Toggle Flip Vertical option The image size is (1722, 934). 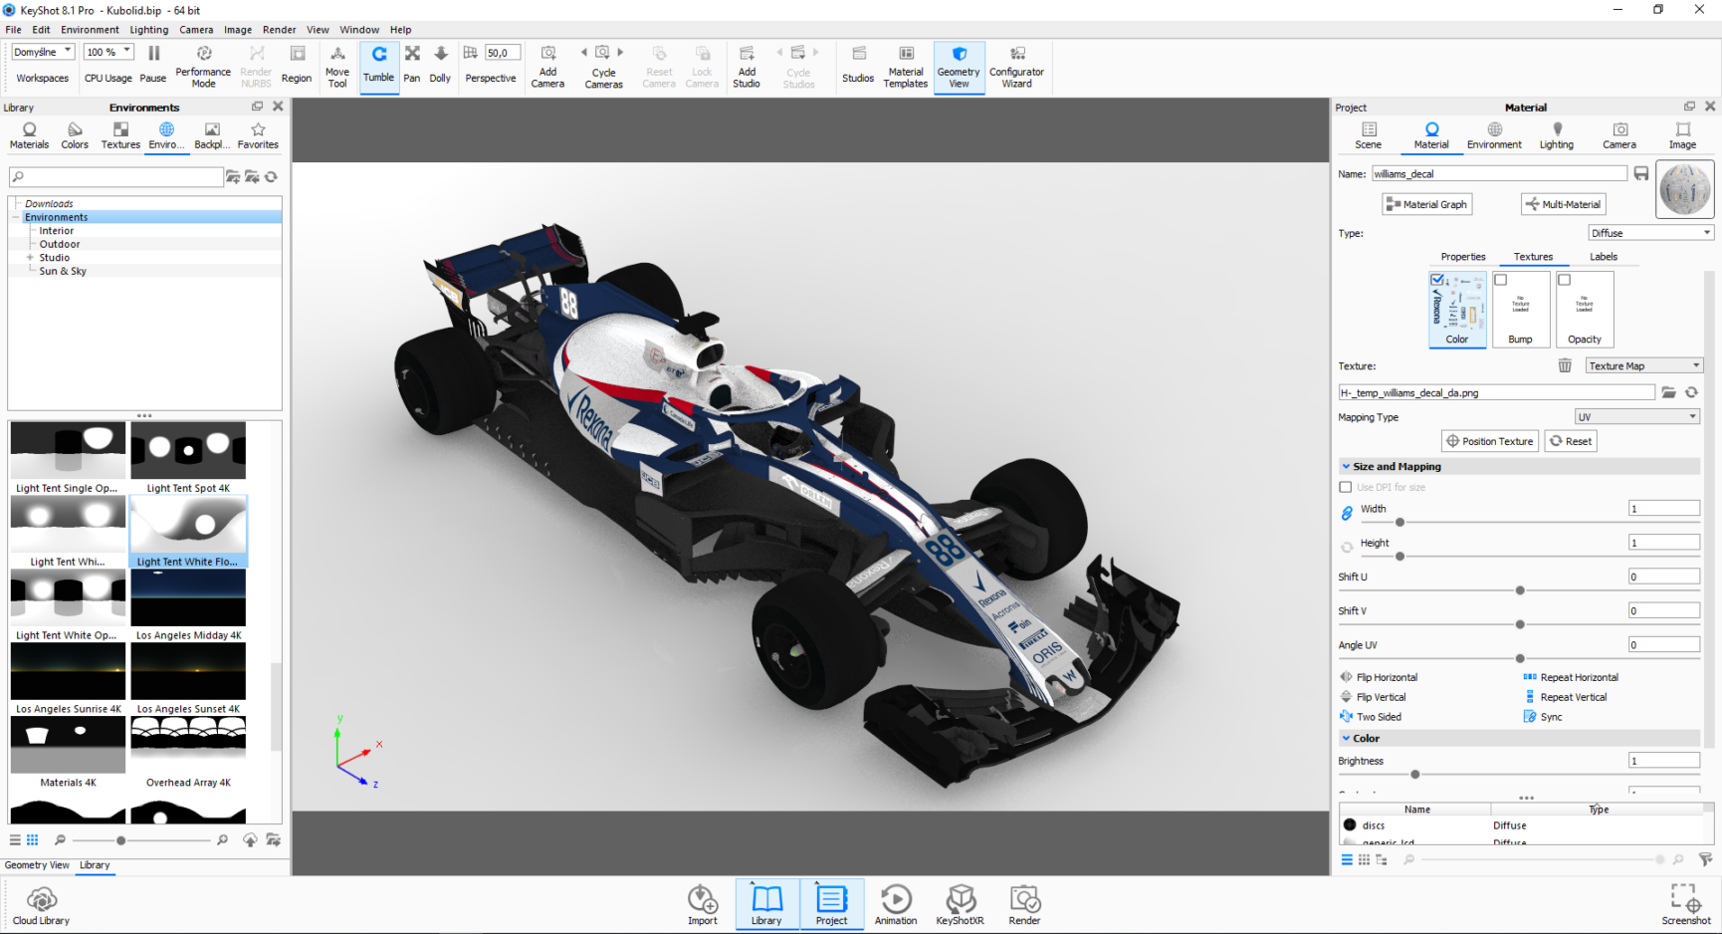[x=1374, y=697]
